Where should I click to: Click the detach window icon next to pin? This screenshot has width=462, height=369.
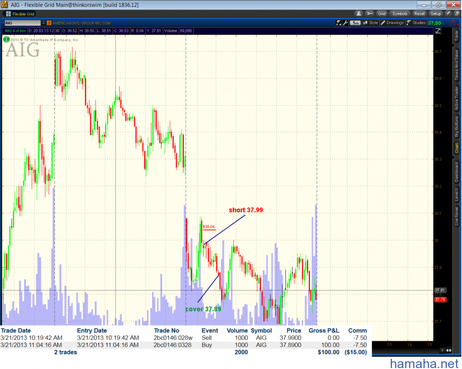click(456, 13)
